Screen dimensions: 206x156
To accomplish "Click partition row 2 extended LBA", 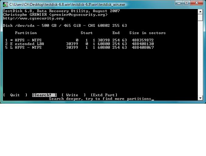I will (79, 44).
